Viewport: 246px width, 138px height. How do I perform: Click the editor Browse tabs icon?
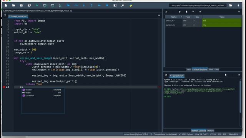pos(5,15)
